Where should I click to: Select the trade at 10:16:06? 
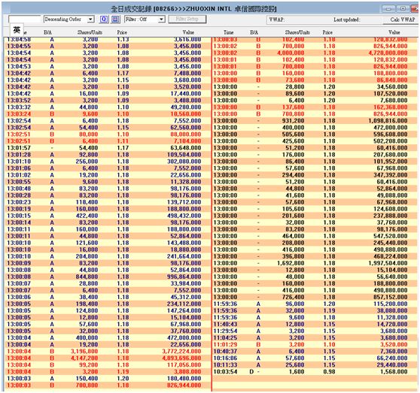pyautogui.click(x=315, y=358)
